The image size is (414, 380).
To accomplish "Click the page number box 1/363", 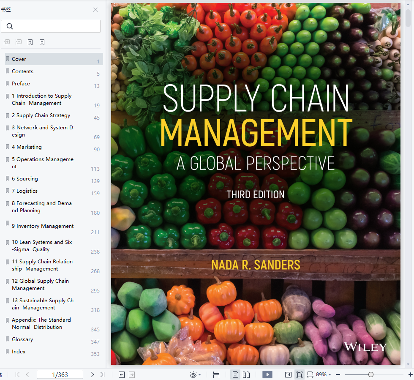I will [x=60, y=375].
